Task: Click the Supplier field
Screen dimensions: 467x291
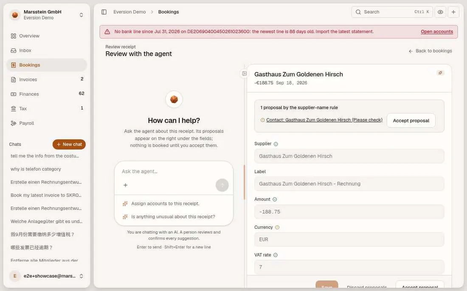Action: 349,156
